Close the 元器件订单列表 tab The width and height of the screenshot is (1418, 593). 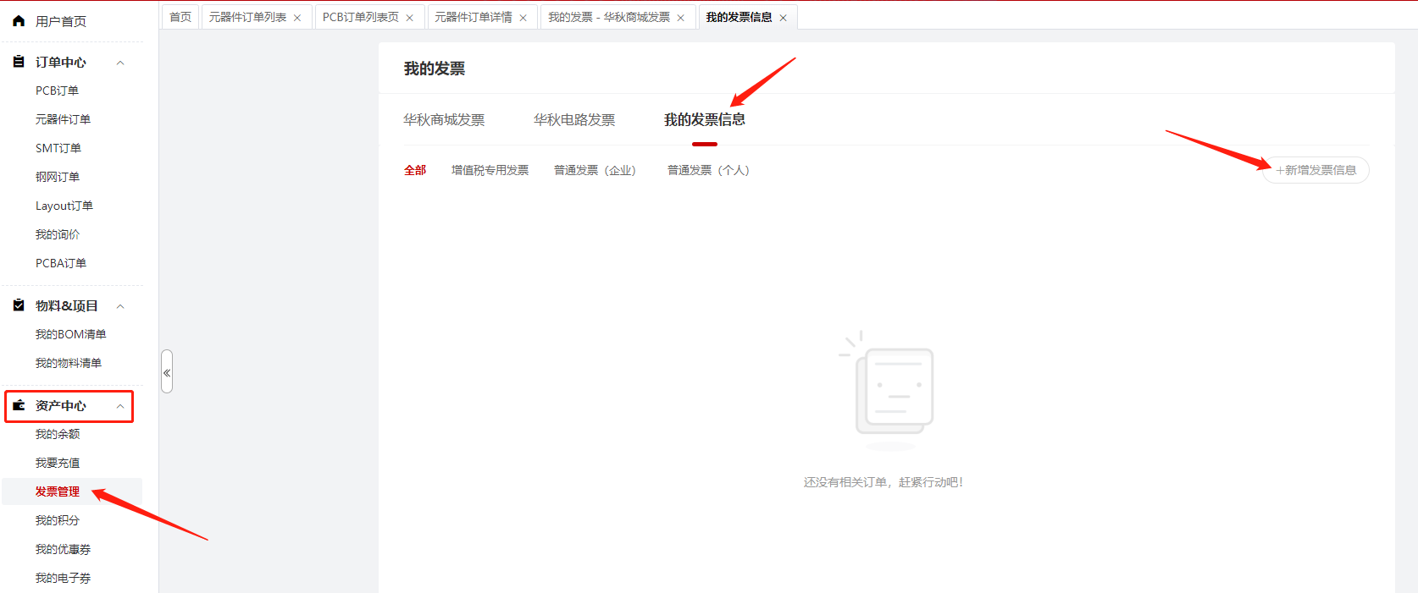297,18
